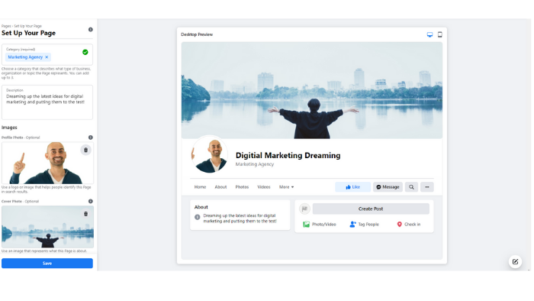Click into the Description text field
The width and height of the screenshot is (534, 301).
pos(47,102)
